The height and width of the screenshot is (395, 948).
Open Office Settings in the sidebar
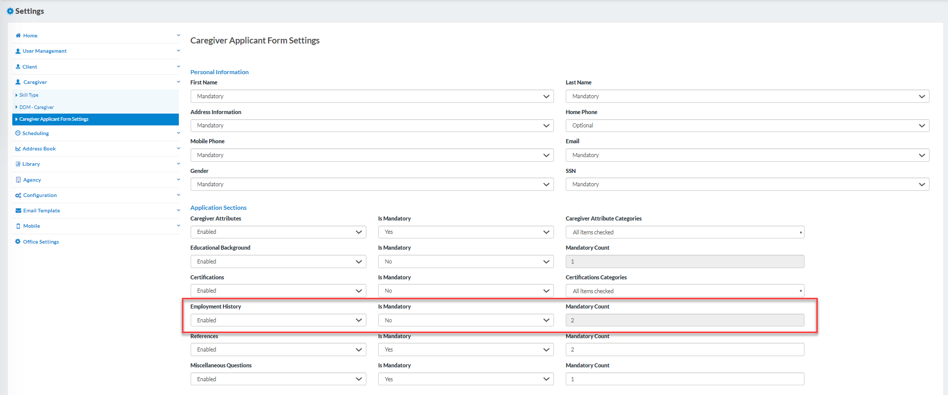pos(40,242)
